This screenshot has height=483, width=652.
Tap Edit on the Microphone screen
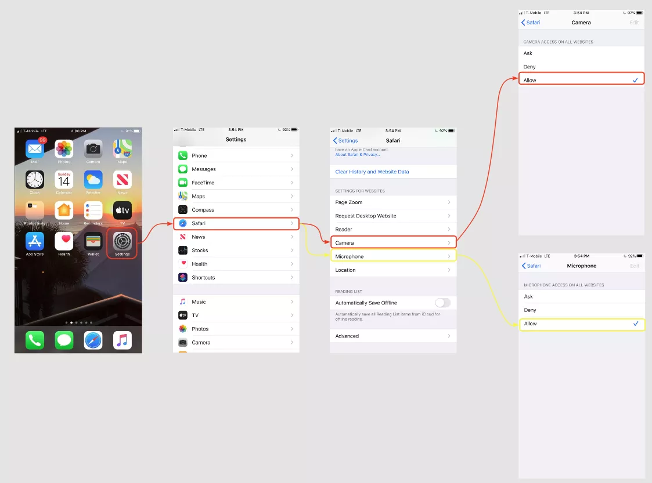(633, 266)
